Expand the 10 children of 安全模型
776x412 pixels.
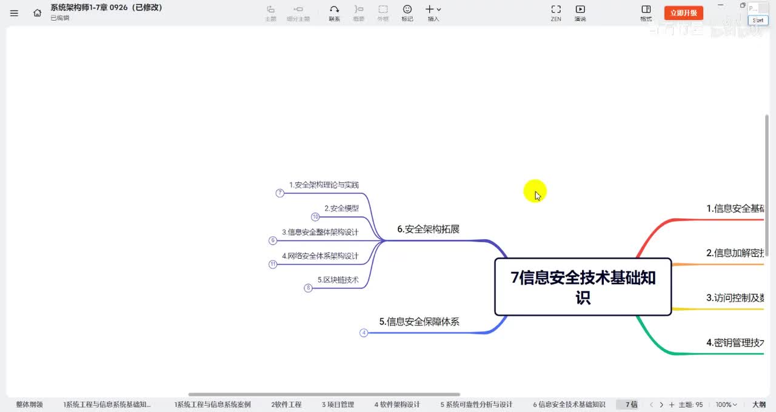pos(315,217)
